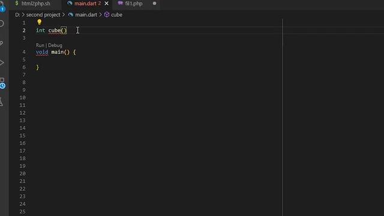Click the main function name
Image resolution: width=384 pixels, height=216 pixels.
coord(58,52)
